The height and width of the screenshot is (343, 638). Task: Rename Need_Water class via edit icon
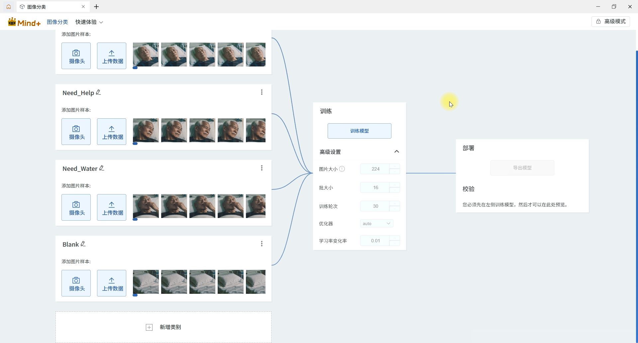tap(102, 168)
